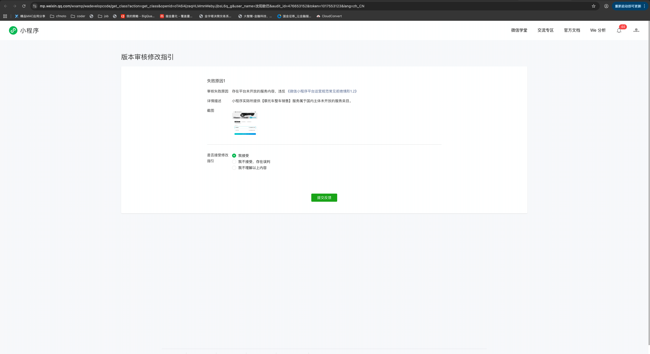
Task: Reload the page with refresh icon
Action: click(24, 6)
